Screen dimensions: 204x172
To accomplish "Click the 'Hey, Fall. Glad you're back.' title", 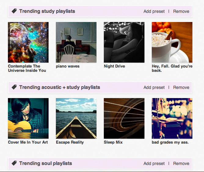I will (172, 68).
